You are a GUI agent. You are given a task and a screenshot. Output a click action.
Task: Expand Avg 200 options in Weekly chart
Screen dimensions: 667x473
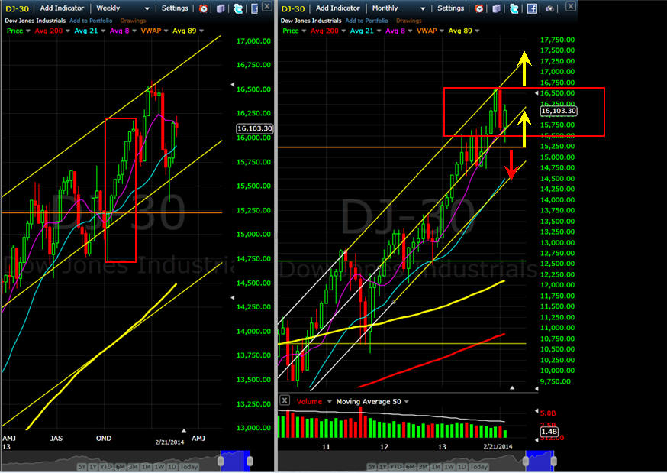[x=68, y=31]
